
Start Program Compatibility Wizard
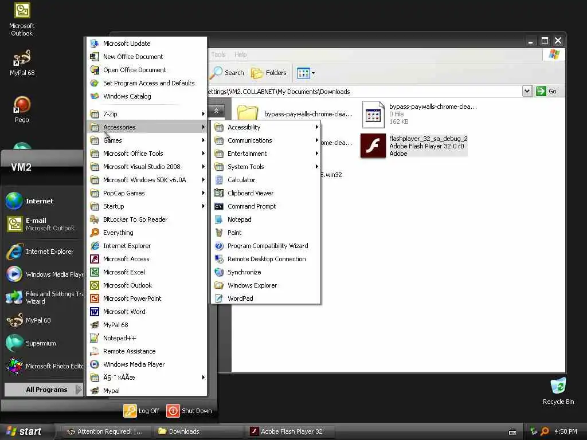point(266,246)
